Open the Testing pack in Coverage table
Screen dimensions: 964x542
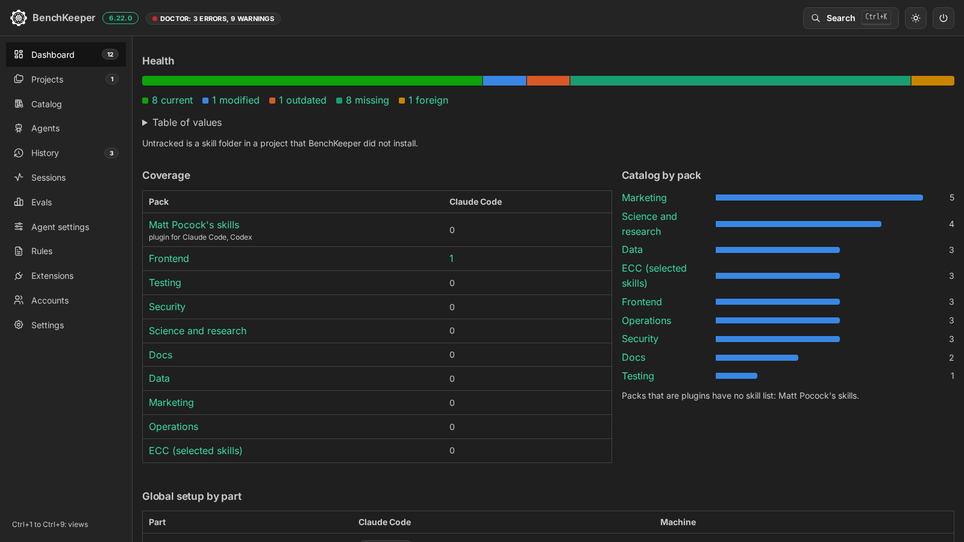[165, 282]
